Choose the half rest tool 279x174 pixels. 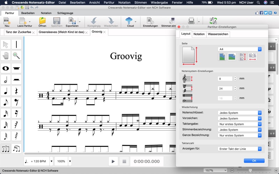tap(16, 80)
